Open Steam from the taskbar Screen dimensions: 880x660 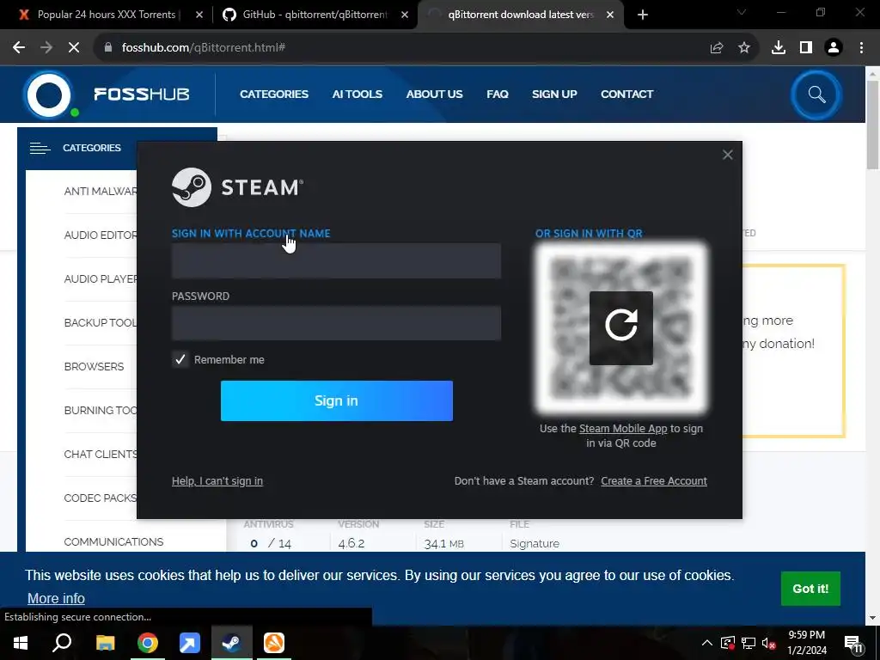(232, 643)
